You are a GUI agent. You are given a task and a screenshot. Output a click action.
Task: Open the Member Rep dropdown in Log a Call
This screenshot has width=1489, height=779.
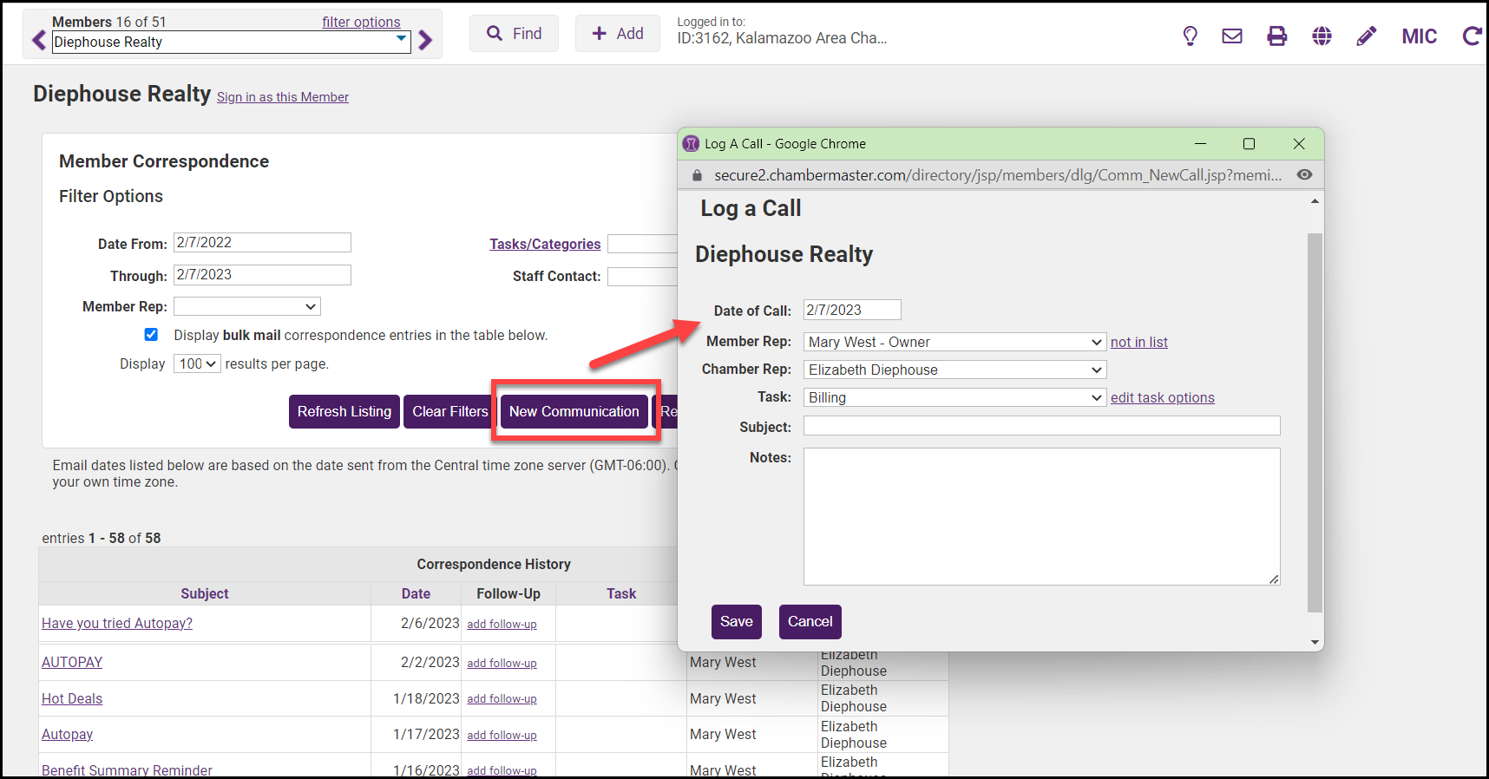[x=954, y=343]
